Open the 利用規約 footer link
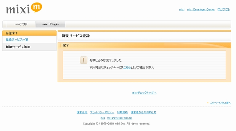 122,112
